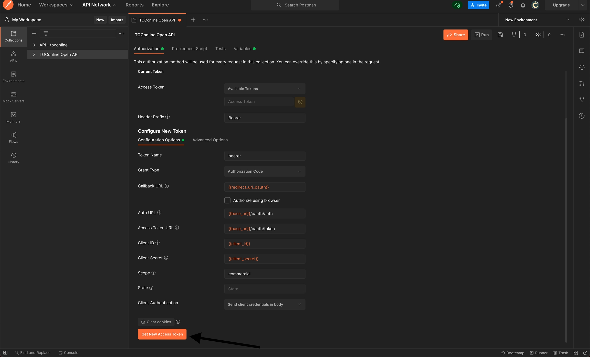
Task: Open the Available Tokens dropdown
Action: coord(265,89)
